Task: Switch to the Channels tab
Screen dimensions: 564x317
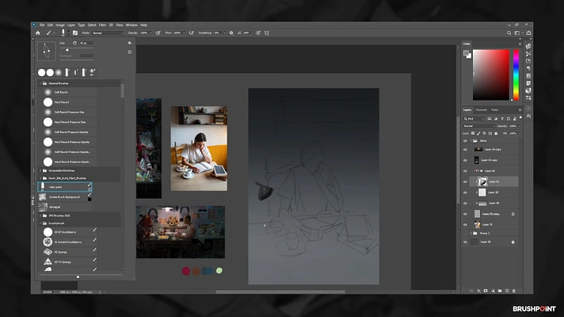Action: (x=481, y=109)
